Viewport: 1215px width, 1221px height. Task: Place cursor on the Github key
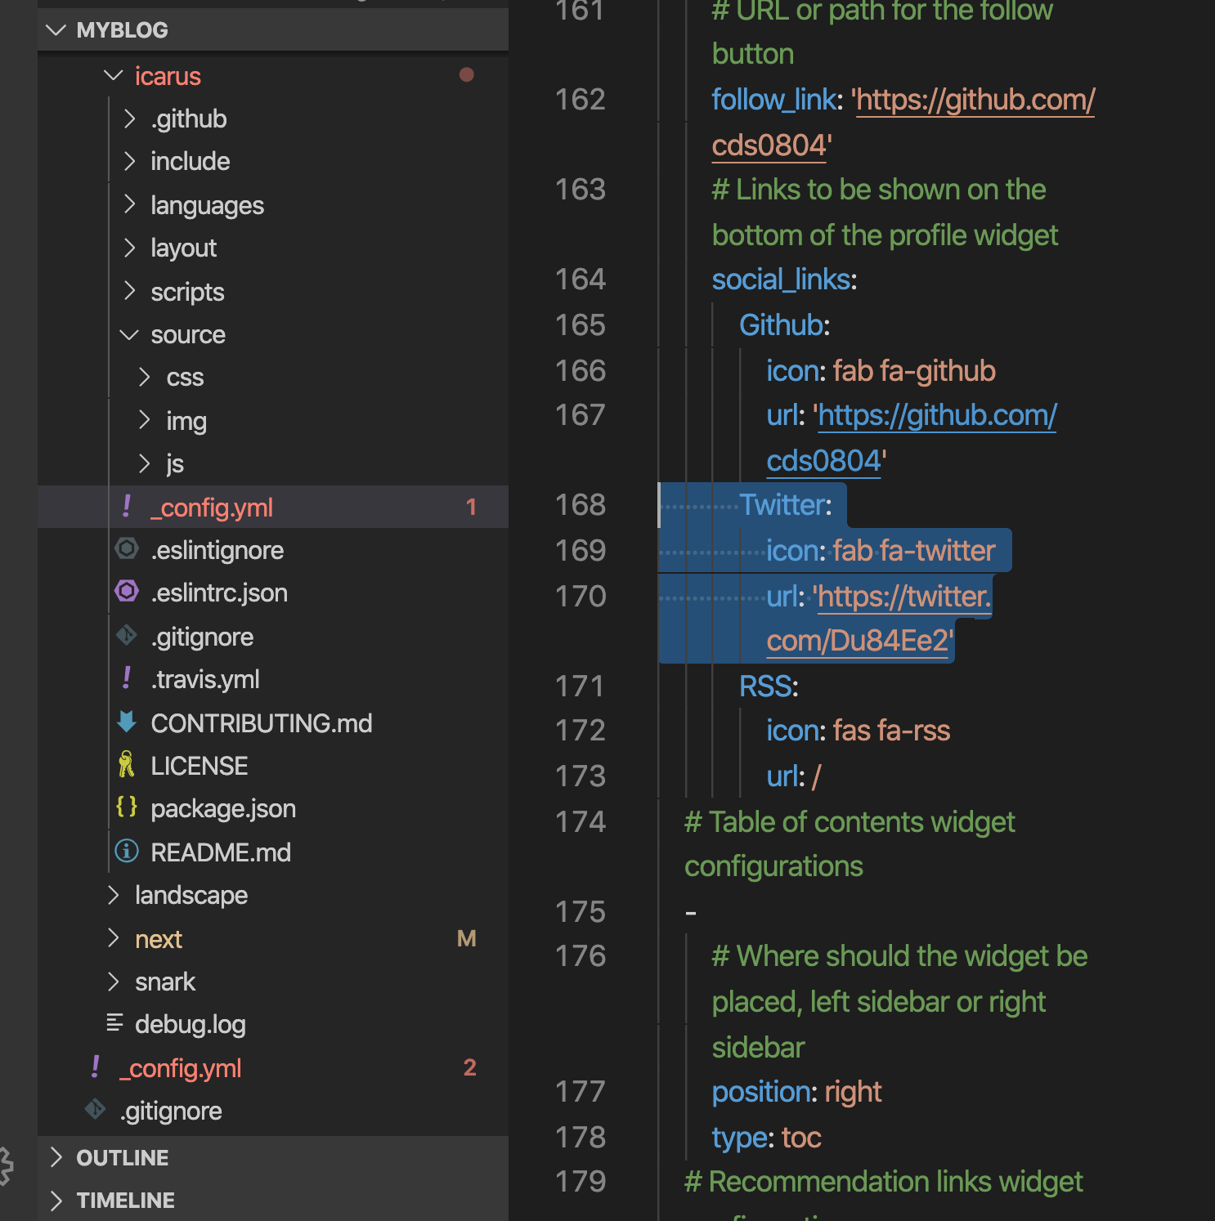pos(781,325)
